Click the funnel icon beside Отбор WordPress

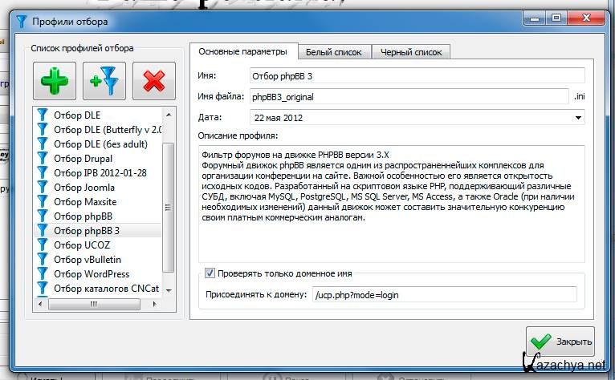pyautogui.click(x=43, y=273)
